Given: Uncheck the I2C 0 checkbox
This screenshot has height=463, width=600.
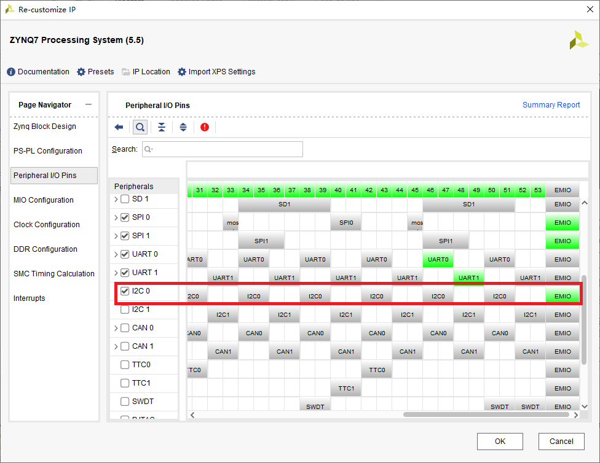Looking at the screenshot, I should click(x=125, y=291).
